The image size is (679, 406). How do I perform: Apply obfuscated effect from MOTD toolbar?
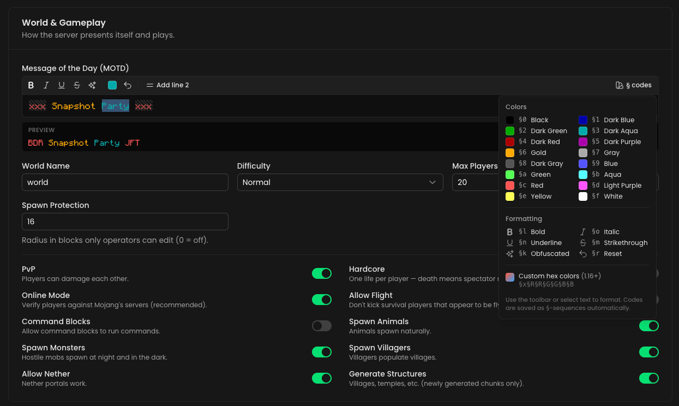[92, 85]
